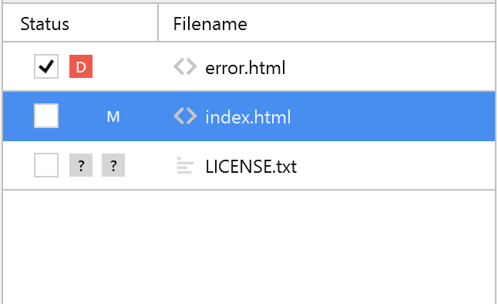Click the text file icon beside LICENSE.txt
498x304 pixels.
(x=185, y=165)
